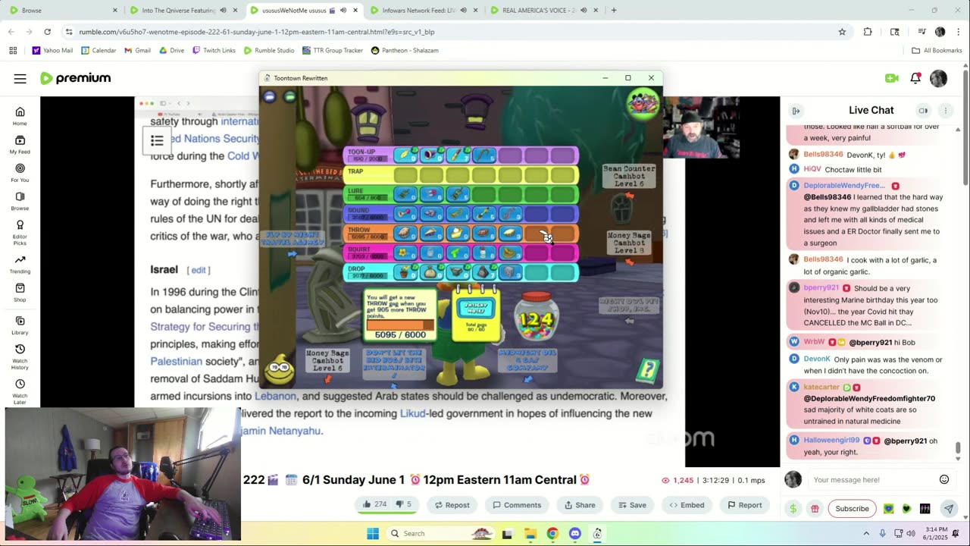Click the red gift icon in chat
The image size is (970, 546).
coord(815,509)
